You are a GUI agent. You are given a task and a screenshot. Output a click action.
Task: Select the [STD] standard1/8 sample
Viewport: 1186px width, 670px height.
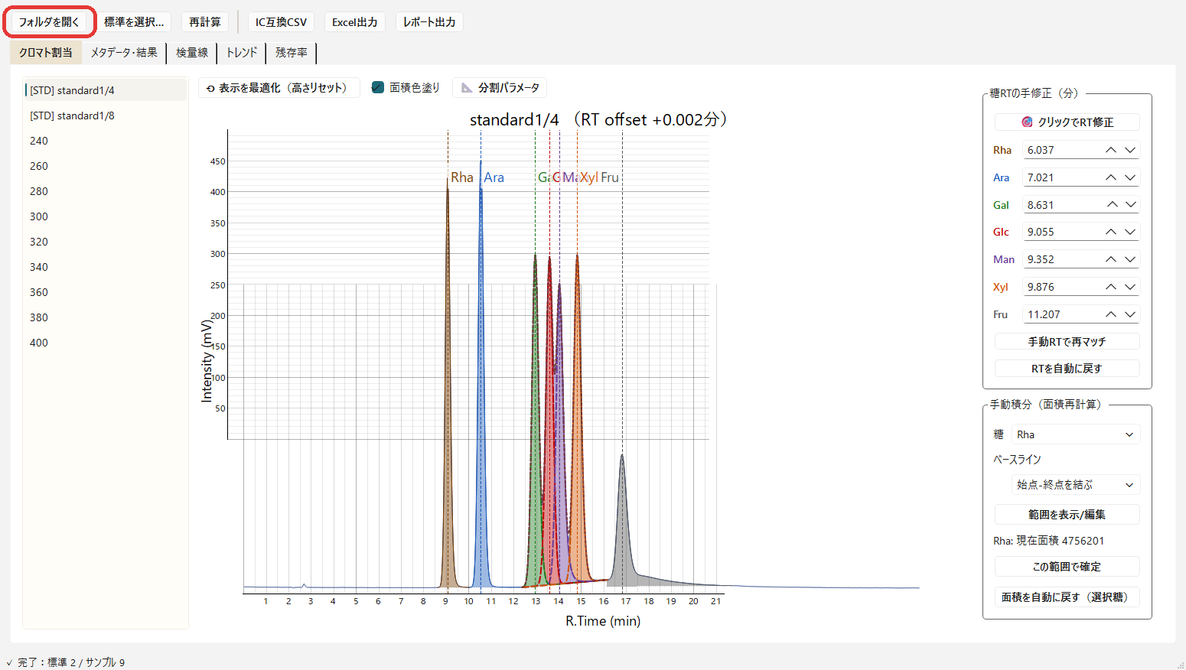pyautogui.click(x=106, y=115)
